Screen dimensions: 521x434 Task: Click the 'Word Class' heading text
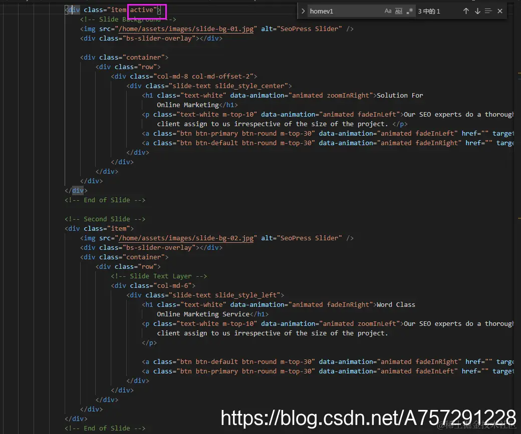(x=396, y=304)
